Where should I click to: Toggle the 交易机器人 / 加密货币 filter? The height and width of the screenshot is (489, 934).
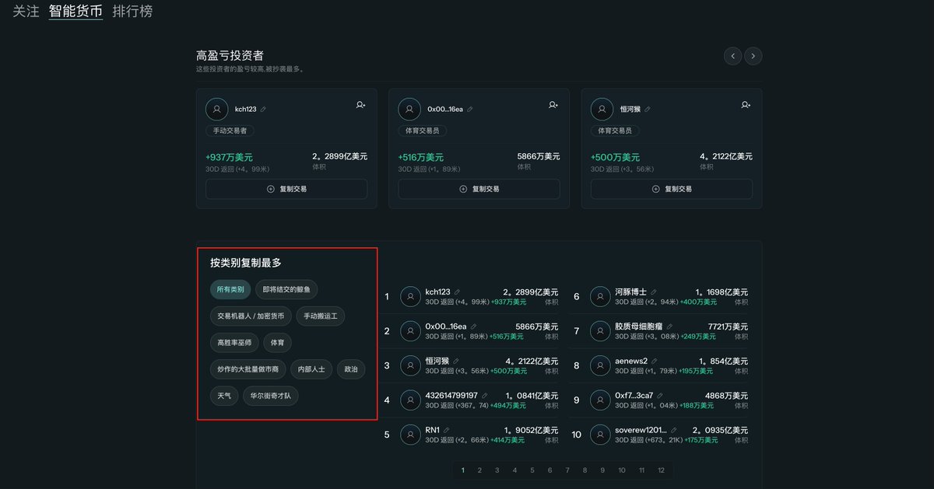[251, 316]
